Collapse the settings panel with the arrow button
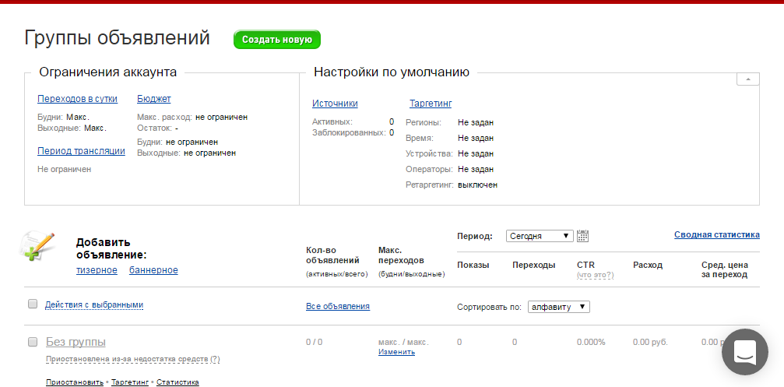This screenshot has height=387, width=784. pos(748,79)
